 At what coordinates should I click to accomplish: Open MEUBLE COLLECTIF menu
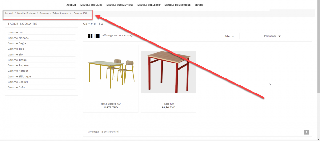point(149,5)
